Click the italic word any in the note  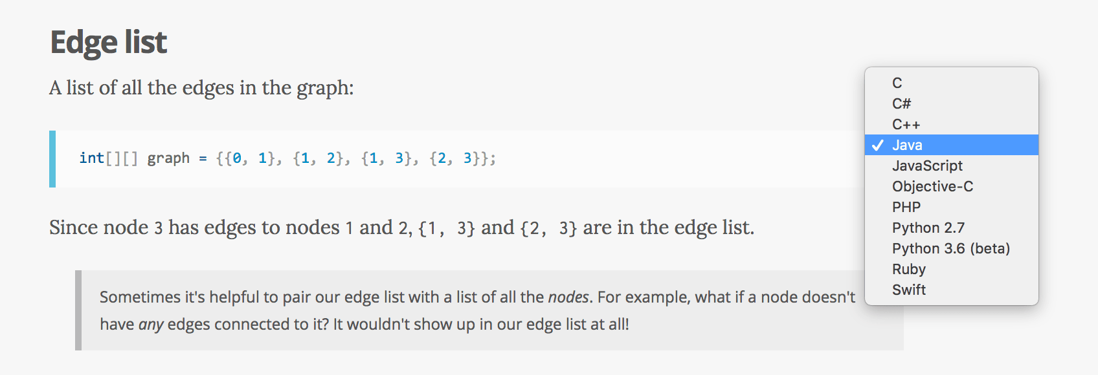[x=151, y=325]
